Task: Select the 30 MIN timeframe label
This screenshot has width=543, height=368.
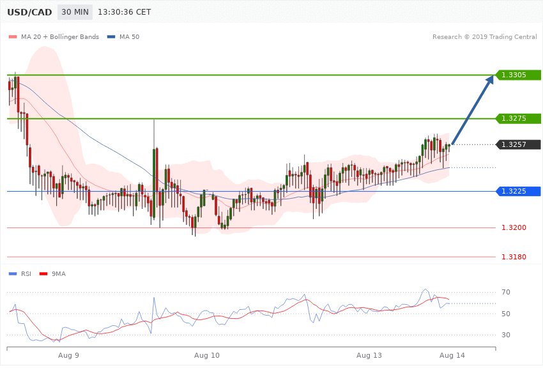Action: pos(75,12)
